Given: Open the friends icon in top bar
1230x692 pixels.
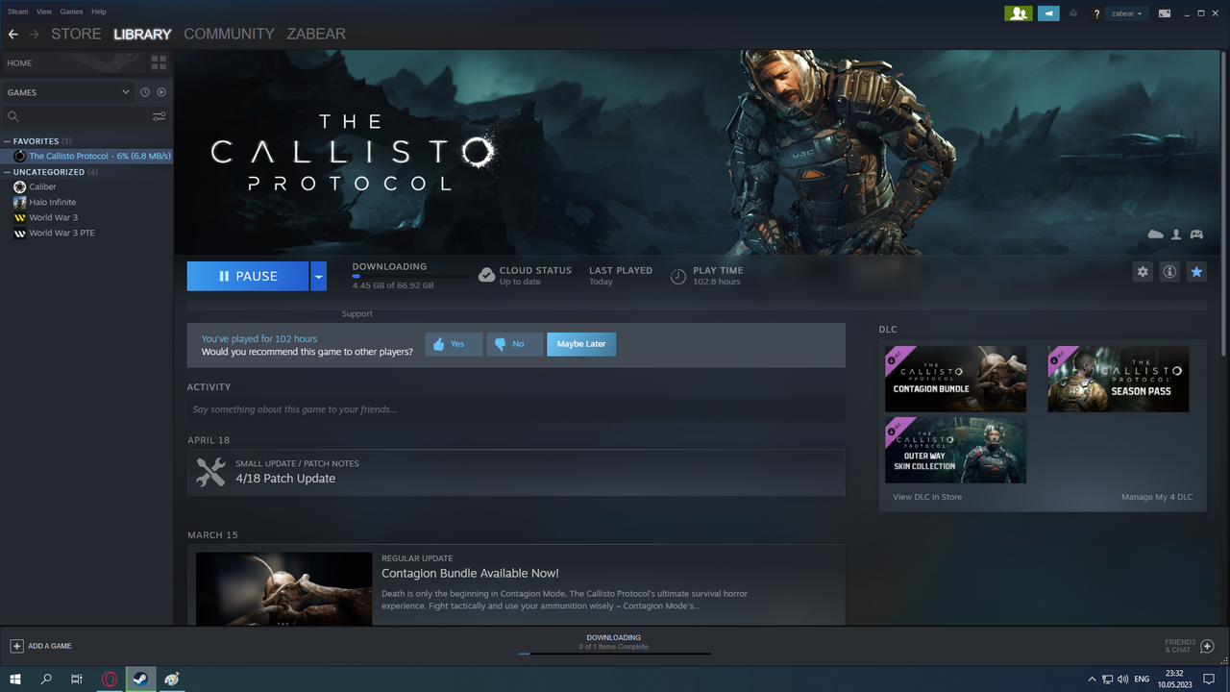Looking at the screenshot, I should click(1019, 13).
